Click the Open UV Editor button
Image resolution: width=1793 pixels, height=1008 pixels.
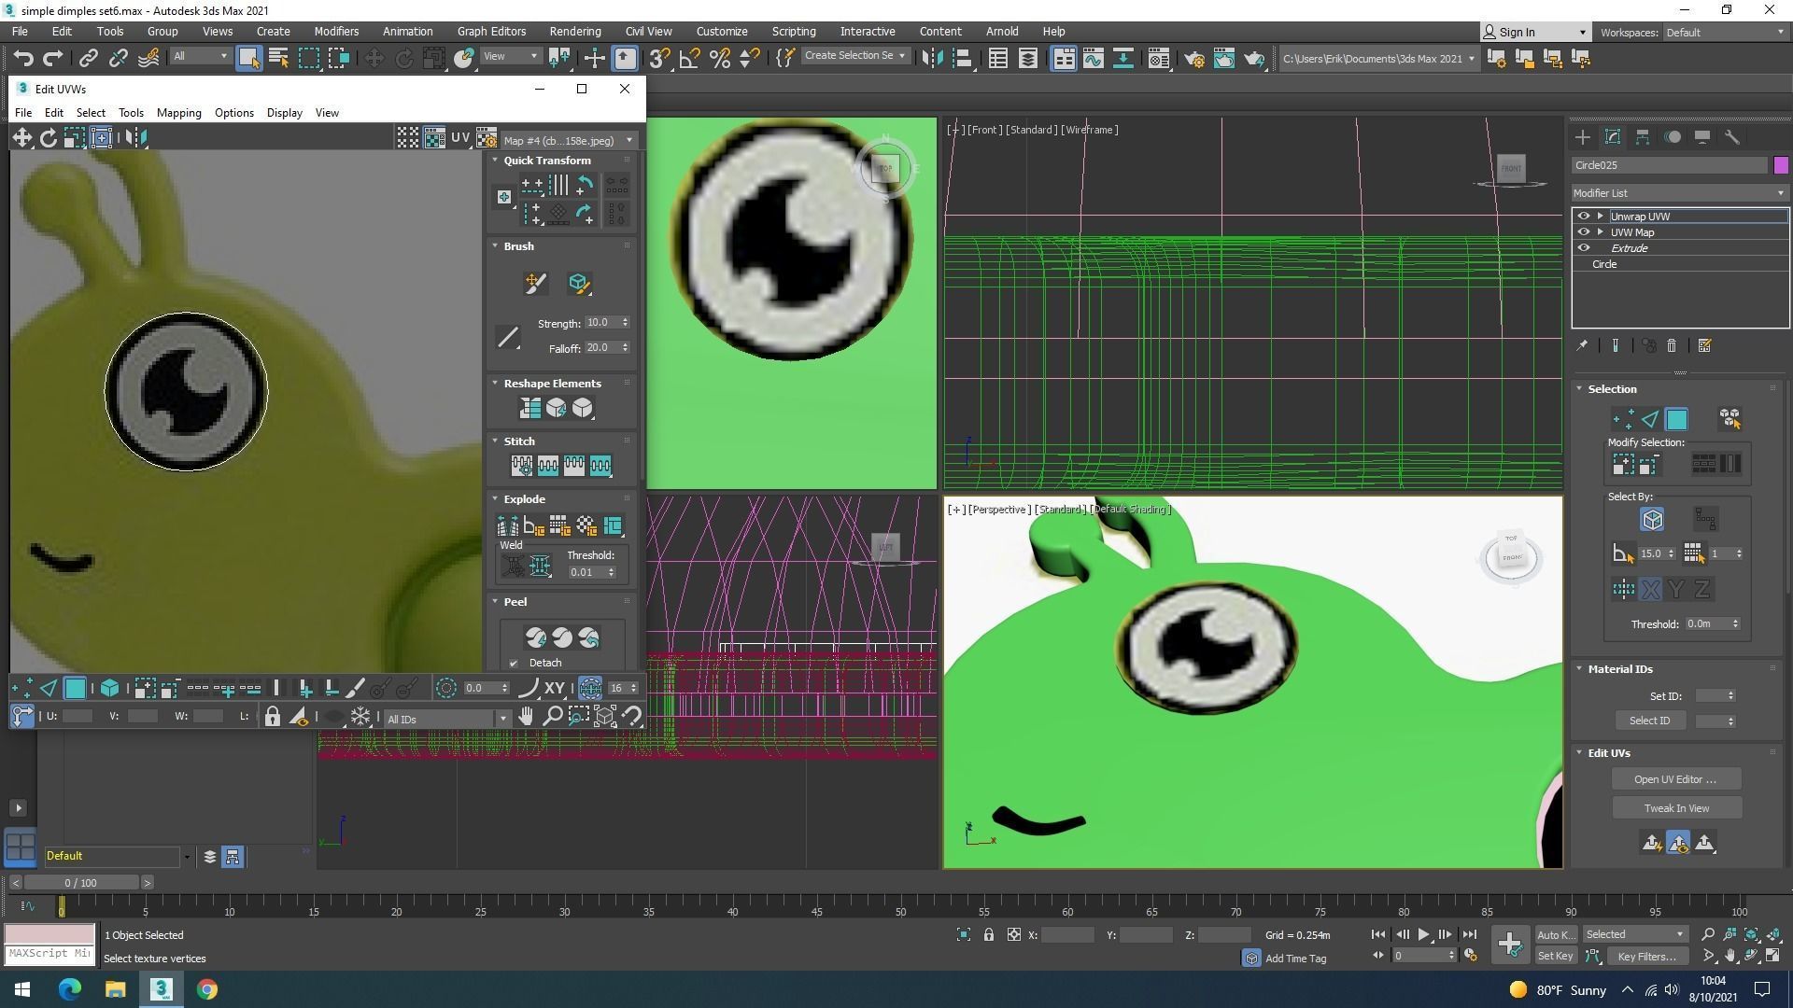(x=1675, y=779)
